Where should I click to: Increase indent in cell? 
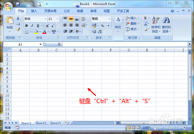71,31
